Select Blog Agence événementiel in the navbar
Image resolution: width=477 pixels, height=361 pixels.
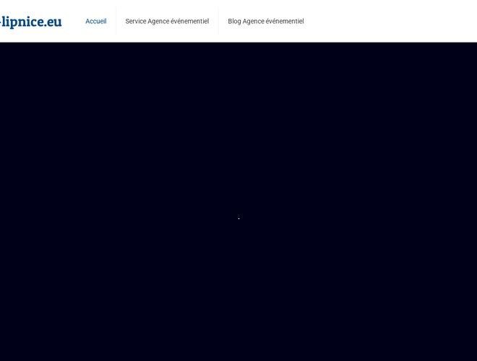(x=265, y=22)
